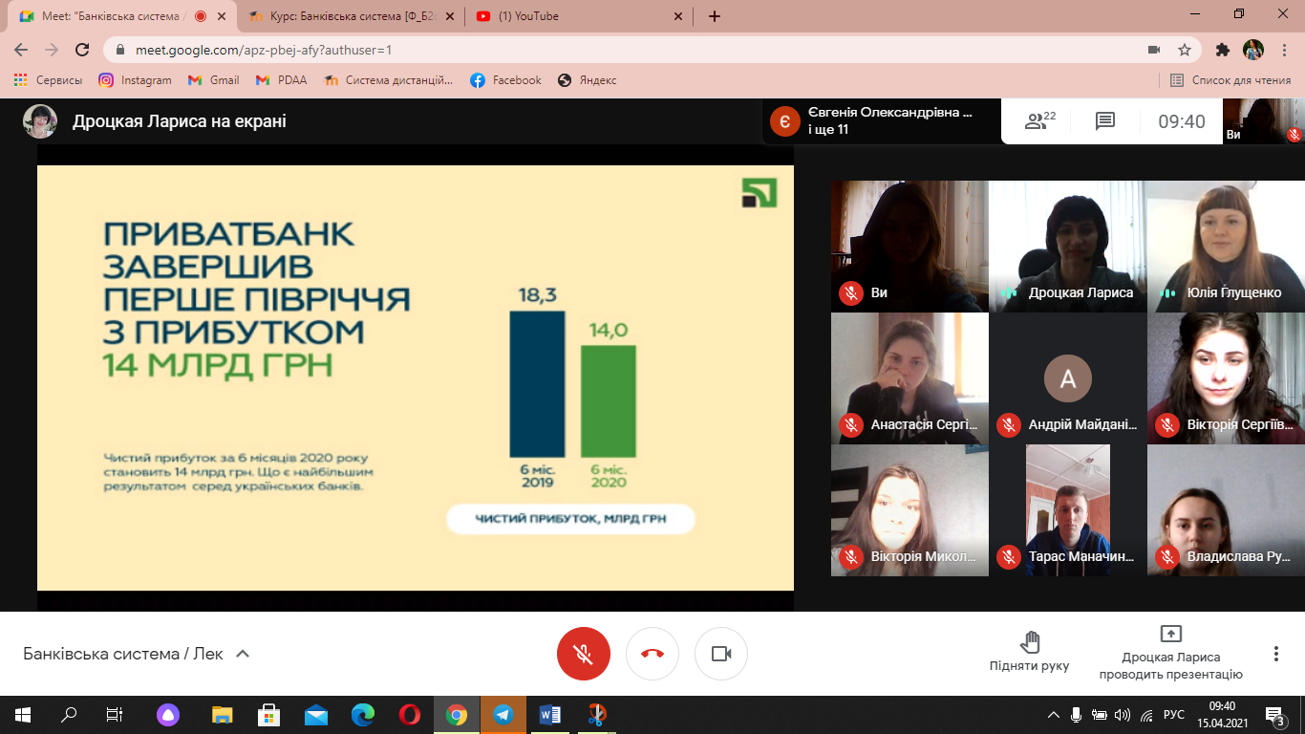Switch to Word in the taskbar
Viewport: 1305px width, 734px height.
click(549, 715)
